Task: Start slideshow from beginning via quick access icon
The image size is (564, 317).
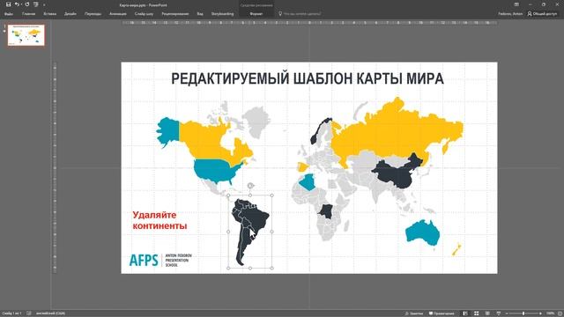Action: (35, 4)
